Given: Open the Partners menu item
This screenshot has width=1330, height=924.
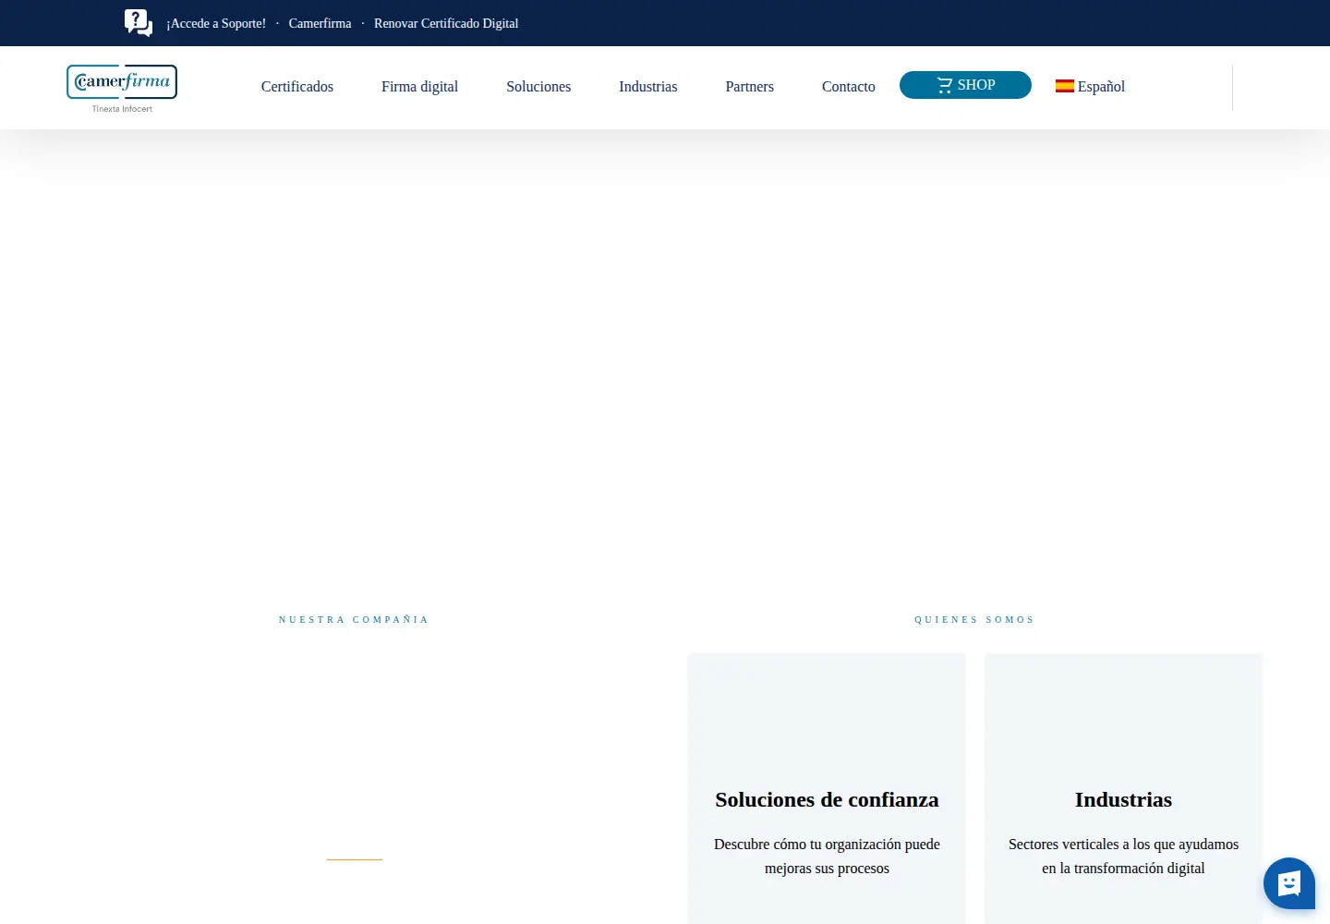Looking at the screenshot, I should pyautogui.click(x=750, y=86).
